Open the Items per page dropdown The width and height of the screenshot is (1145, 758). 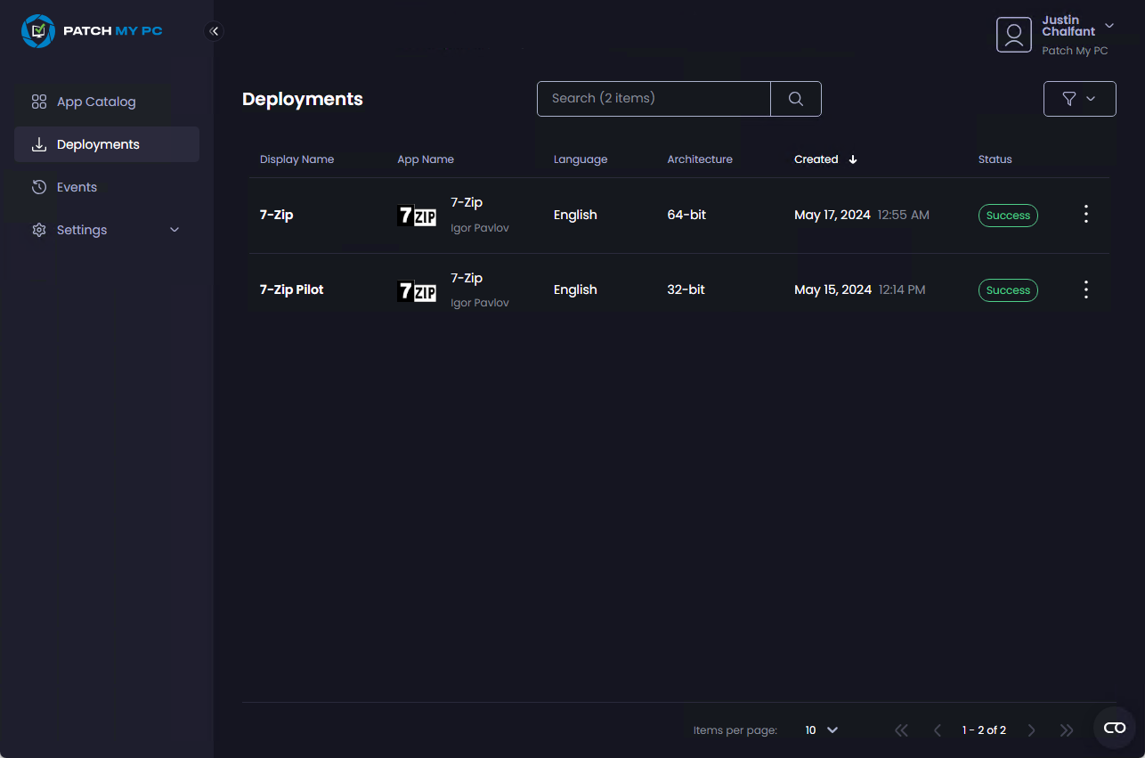click(820, 729)
